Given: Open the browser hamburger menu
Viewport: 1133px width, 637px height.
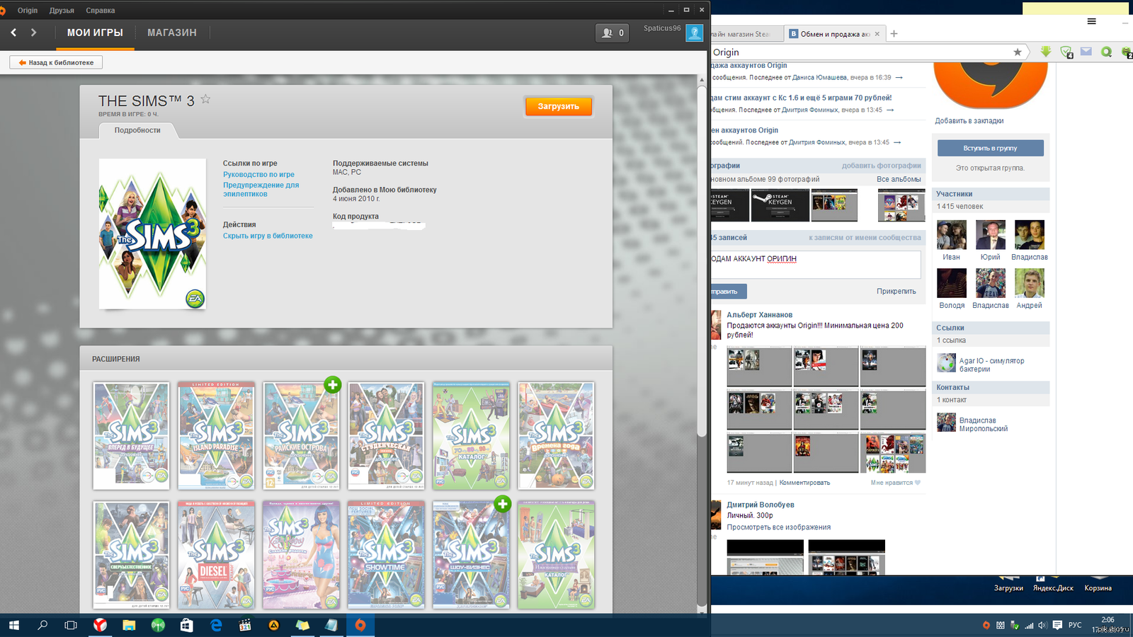Looking at the screenshot, I should coord(1092,21).
